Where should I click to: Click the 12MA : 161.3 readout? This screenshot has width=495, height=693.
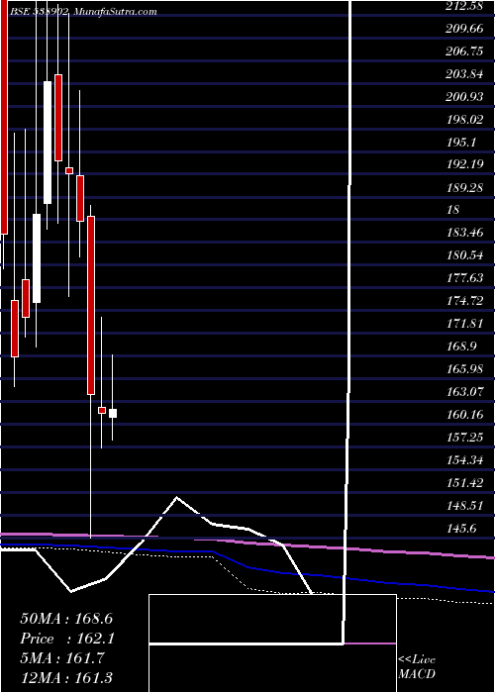(66, 677)
